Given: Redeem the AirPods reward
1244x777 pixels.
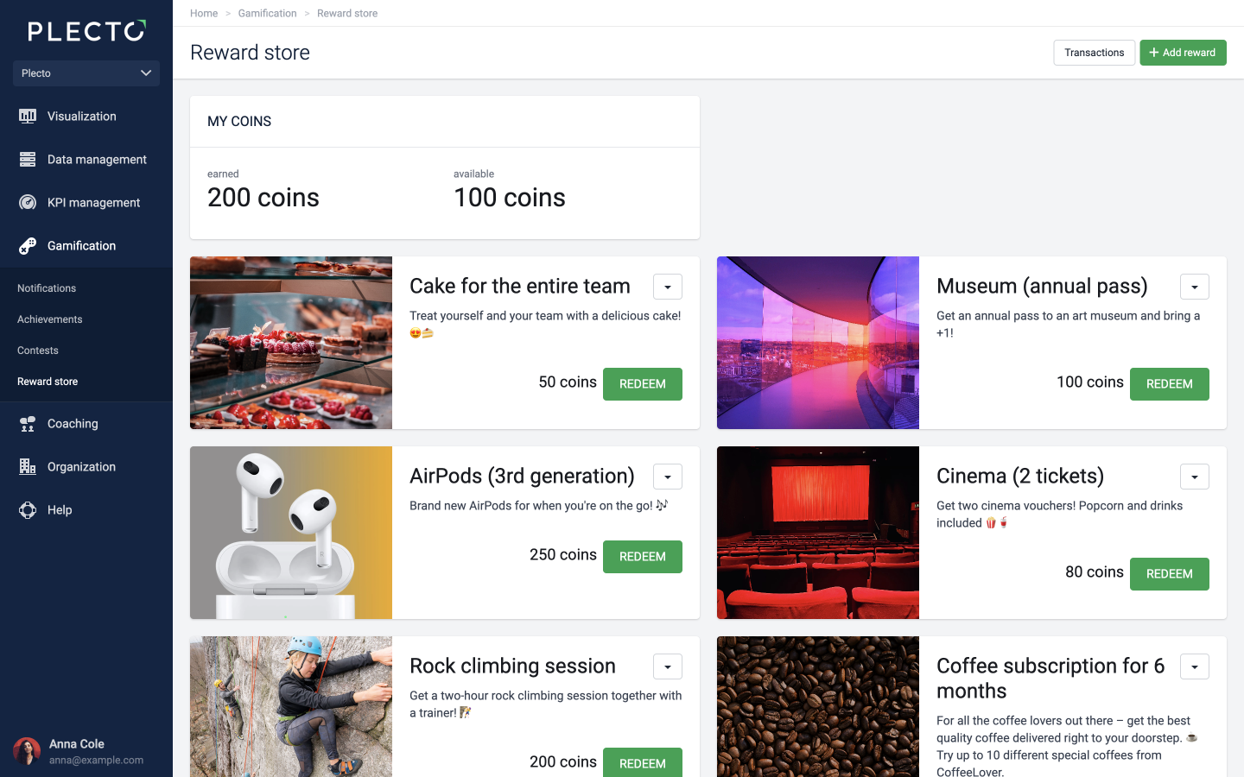Looking at the screenshot, I should [643, 557].
